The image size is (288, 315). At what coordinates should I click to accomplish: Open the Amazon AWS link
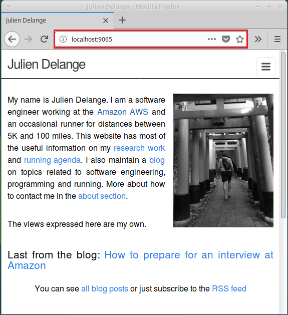tap(123, 112)
